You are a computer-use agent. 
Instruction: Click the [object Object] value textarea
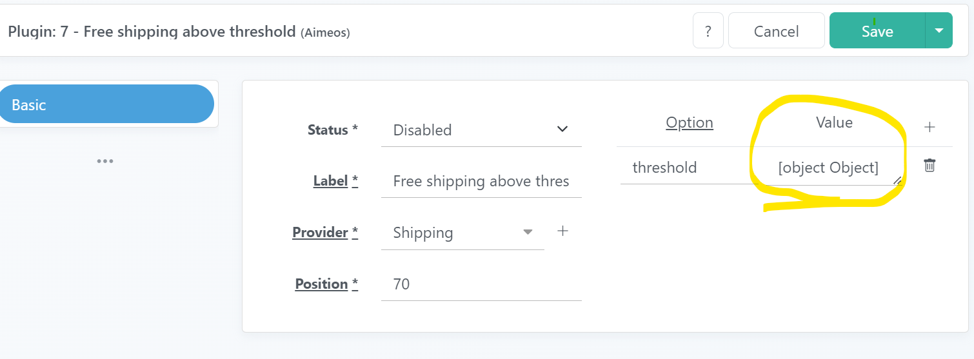(x=828, y=168)
